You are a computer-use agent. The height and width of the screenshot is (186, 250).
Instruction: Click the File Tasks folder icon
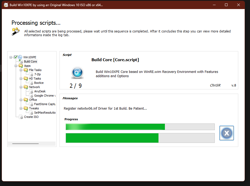[26, 70]
